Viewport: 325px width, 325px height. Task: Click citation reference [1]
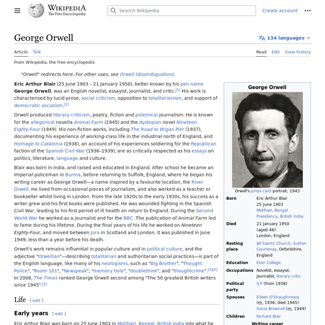point(178,90)
